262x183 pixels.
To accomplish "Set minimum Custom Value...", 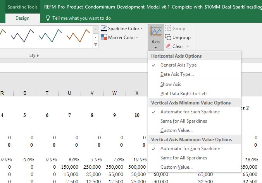I will click(195, 130).
